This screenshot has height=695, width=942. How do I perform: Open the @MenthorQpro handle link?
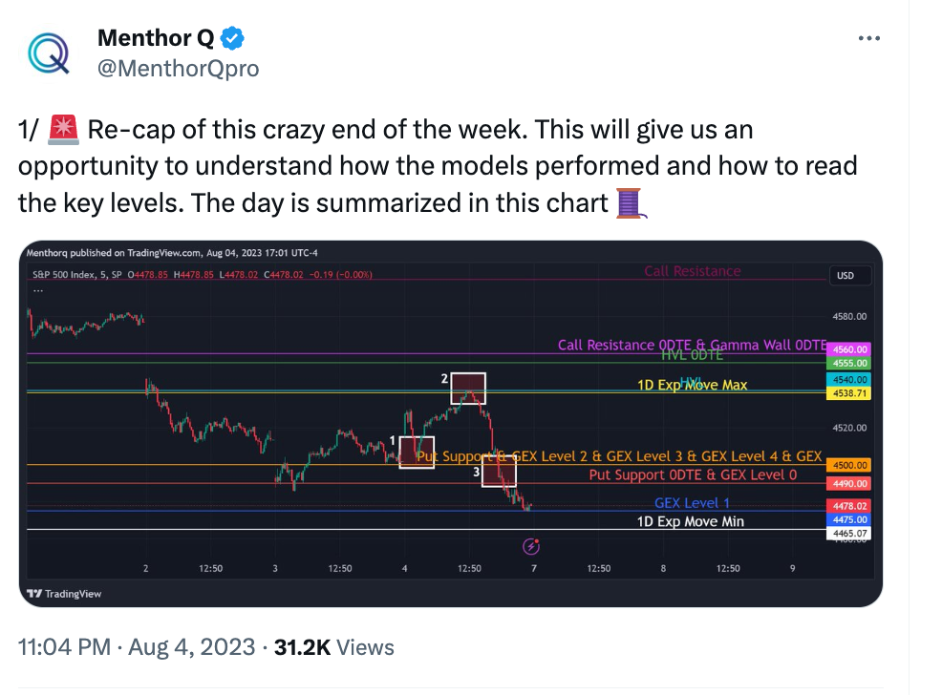[x=178, y=69]
